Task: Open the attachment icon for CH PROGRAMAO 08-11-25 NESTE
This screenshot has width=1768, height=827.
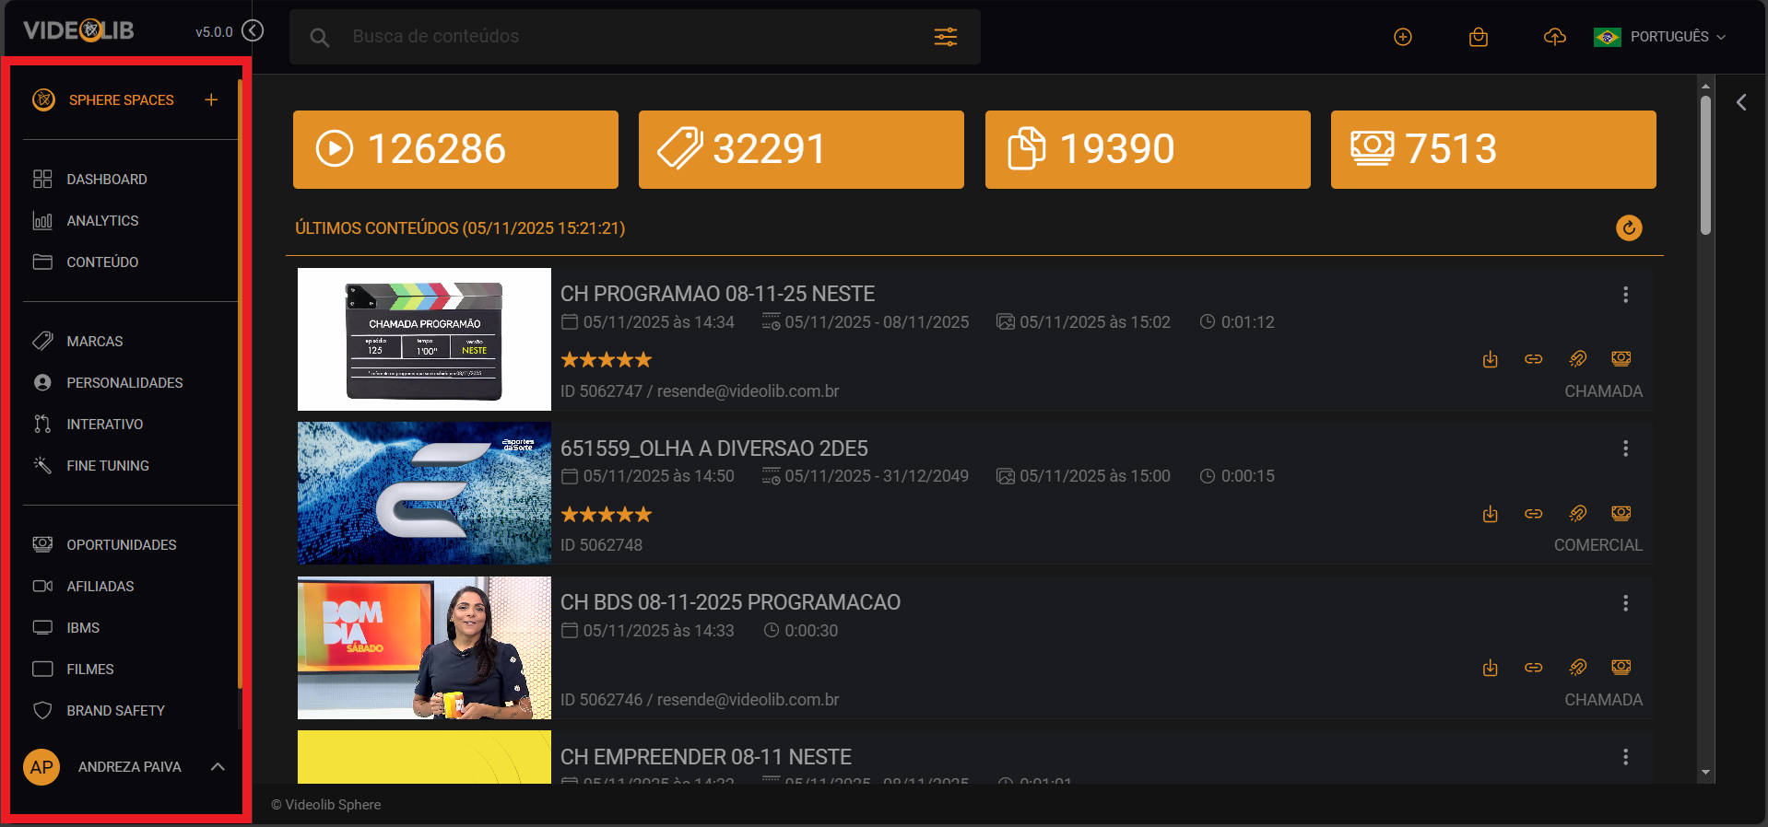Action: (1578, 359)
